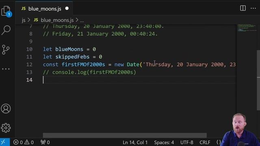Viewport: 260px width, 146px height.
Task: Click the blue_moons.js breadcrumb item
Action: click(54, 20)
